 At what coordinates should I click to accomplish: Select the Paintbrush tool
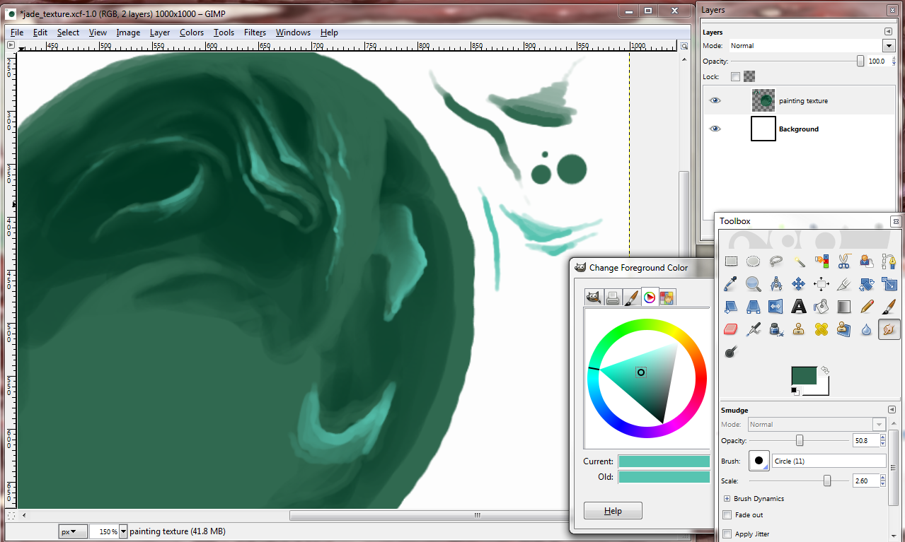click(x=889, y=307)
